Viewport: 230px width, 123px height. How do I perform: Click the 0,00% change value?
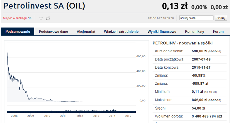click(x=199, y=7)
